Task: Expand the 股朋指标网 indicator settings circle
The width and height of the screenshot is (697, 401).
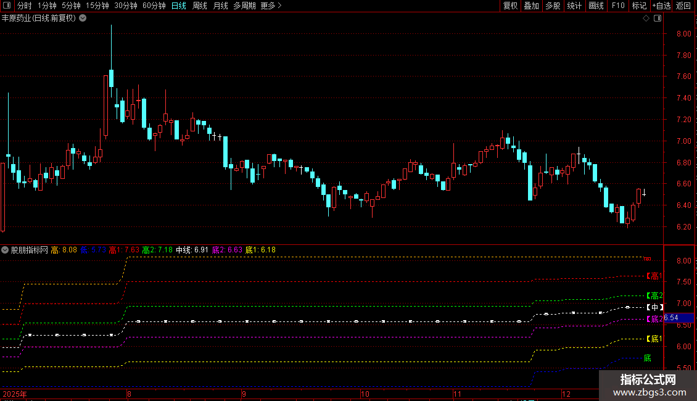Action: click(x=5, y=250)
